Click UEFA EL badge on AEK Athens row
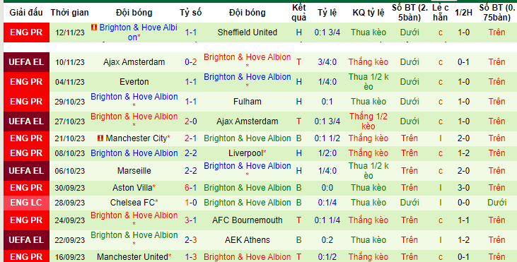The height and width of the screenshot is (262, 517). click(x=26, y=240)
